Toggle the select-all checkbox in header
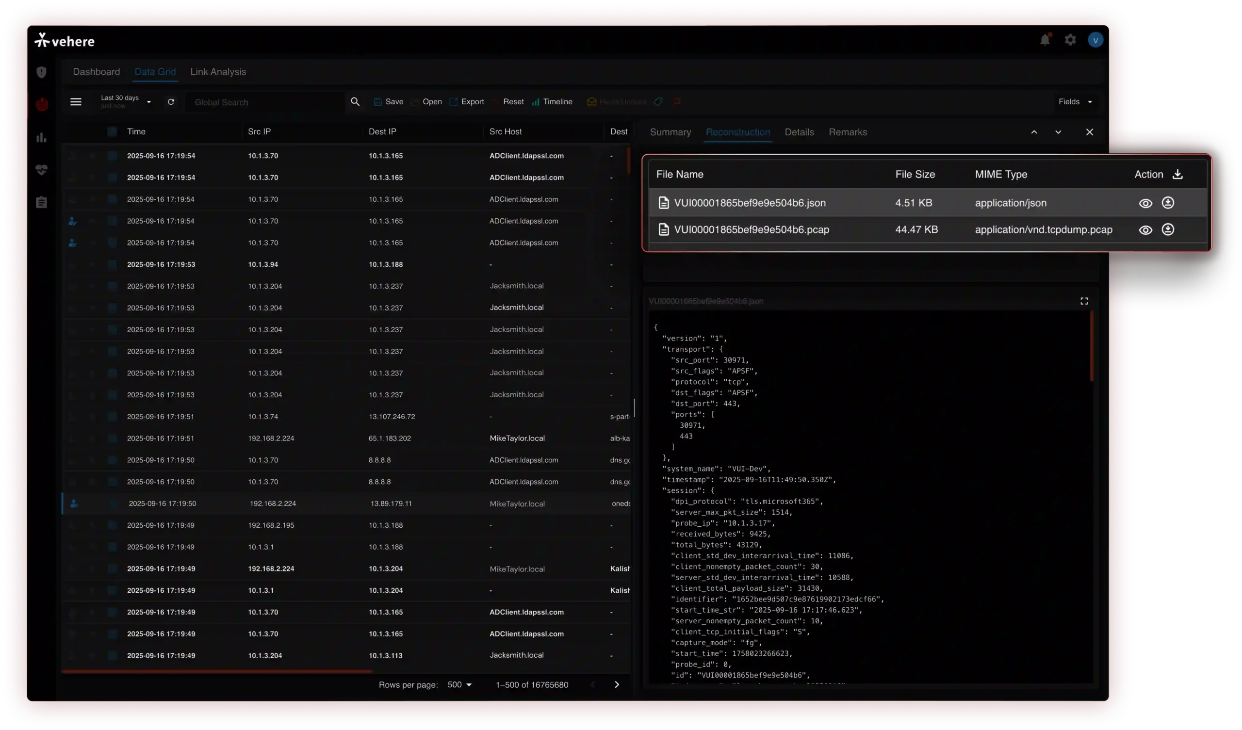Image resolution: width=1242 pixels, height=730 pixels. point(112,131)
